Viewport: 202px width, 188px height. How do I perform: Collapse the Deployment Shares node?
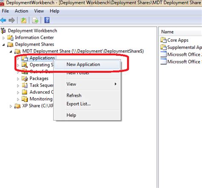tap(4, 45)
